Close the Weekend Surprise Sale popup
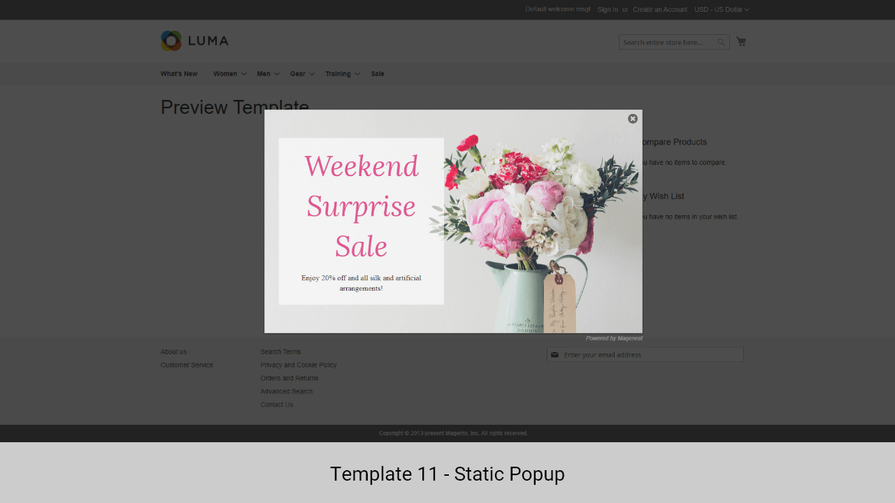This screenshot has height=503, width=895. click(633, 119)
